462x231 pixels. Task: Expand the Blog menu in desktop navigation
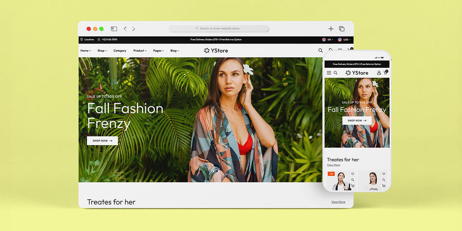[x=175, y=50]
